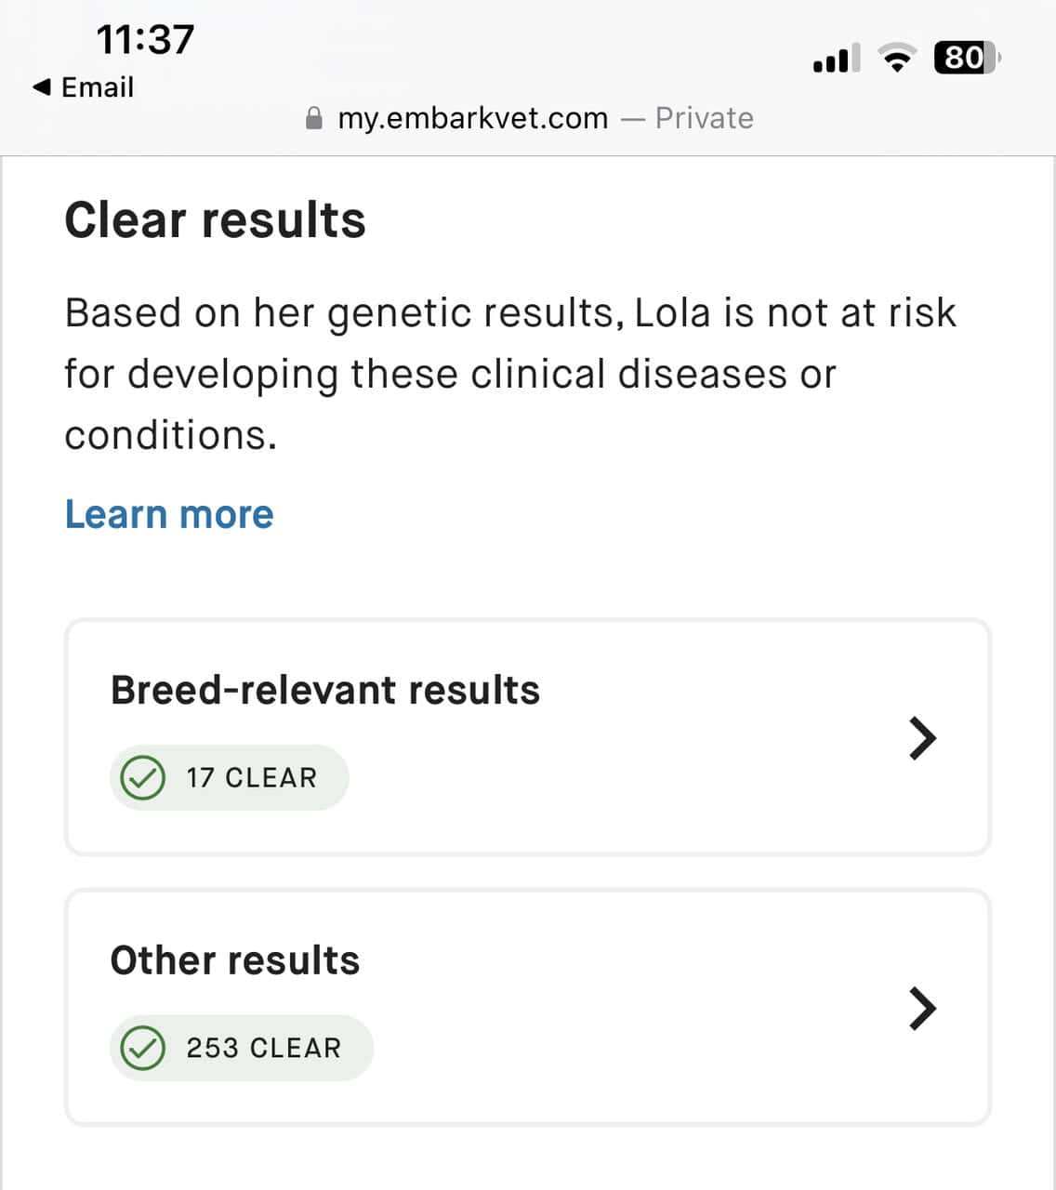Expand Other results with its chevron

922,1008
